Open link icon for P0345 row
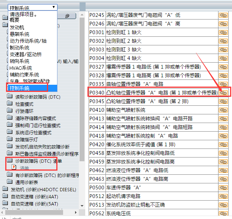Image resolution: width=232 pixels, height=219 pixels. click(x=223, y=102)
